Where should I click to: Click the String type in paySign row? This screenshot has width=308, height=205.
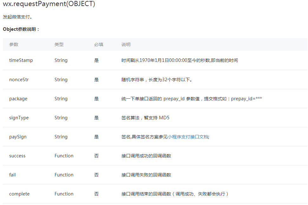(x=61, y=137)
